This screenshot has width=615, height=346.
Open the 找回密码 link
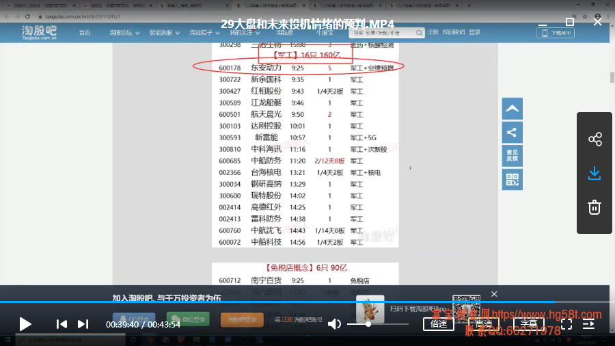tap(454, 32)
